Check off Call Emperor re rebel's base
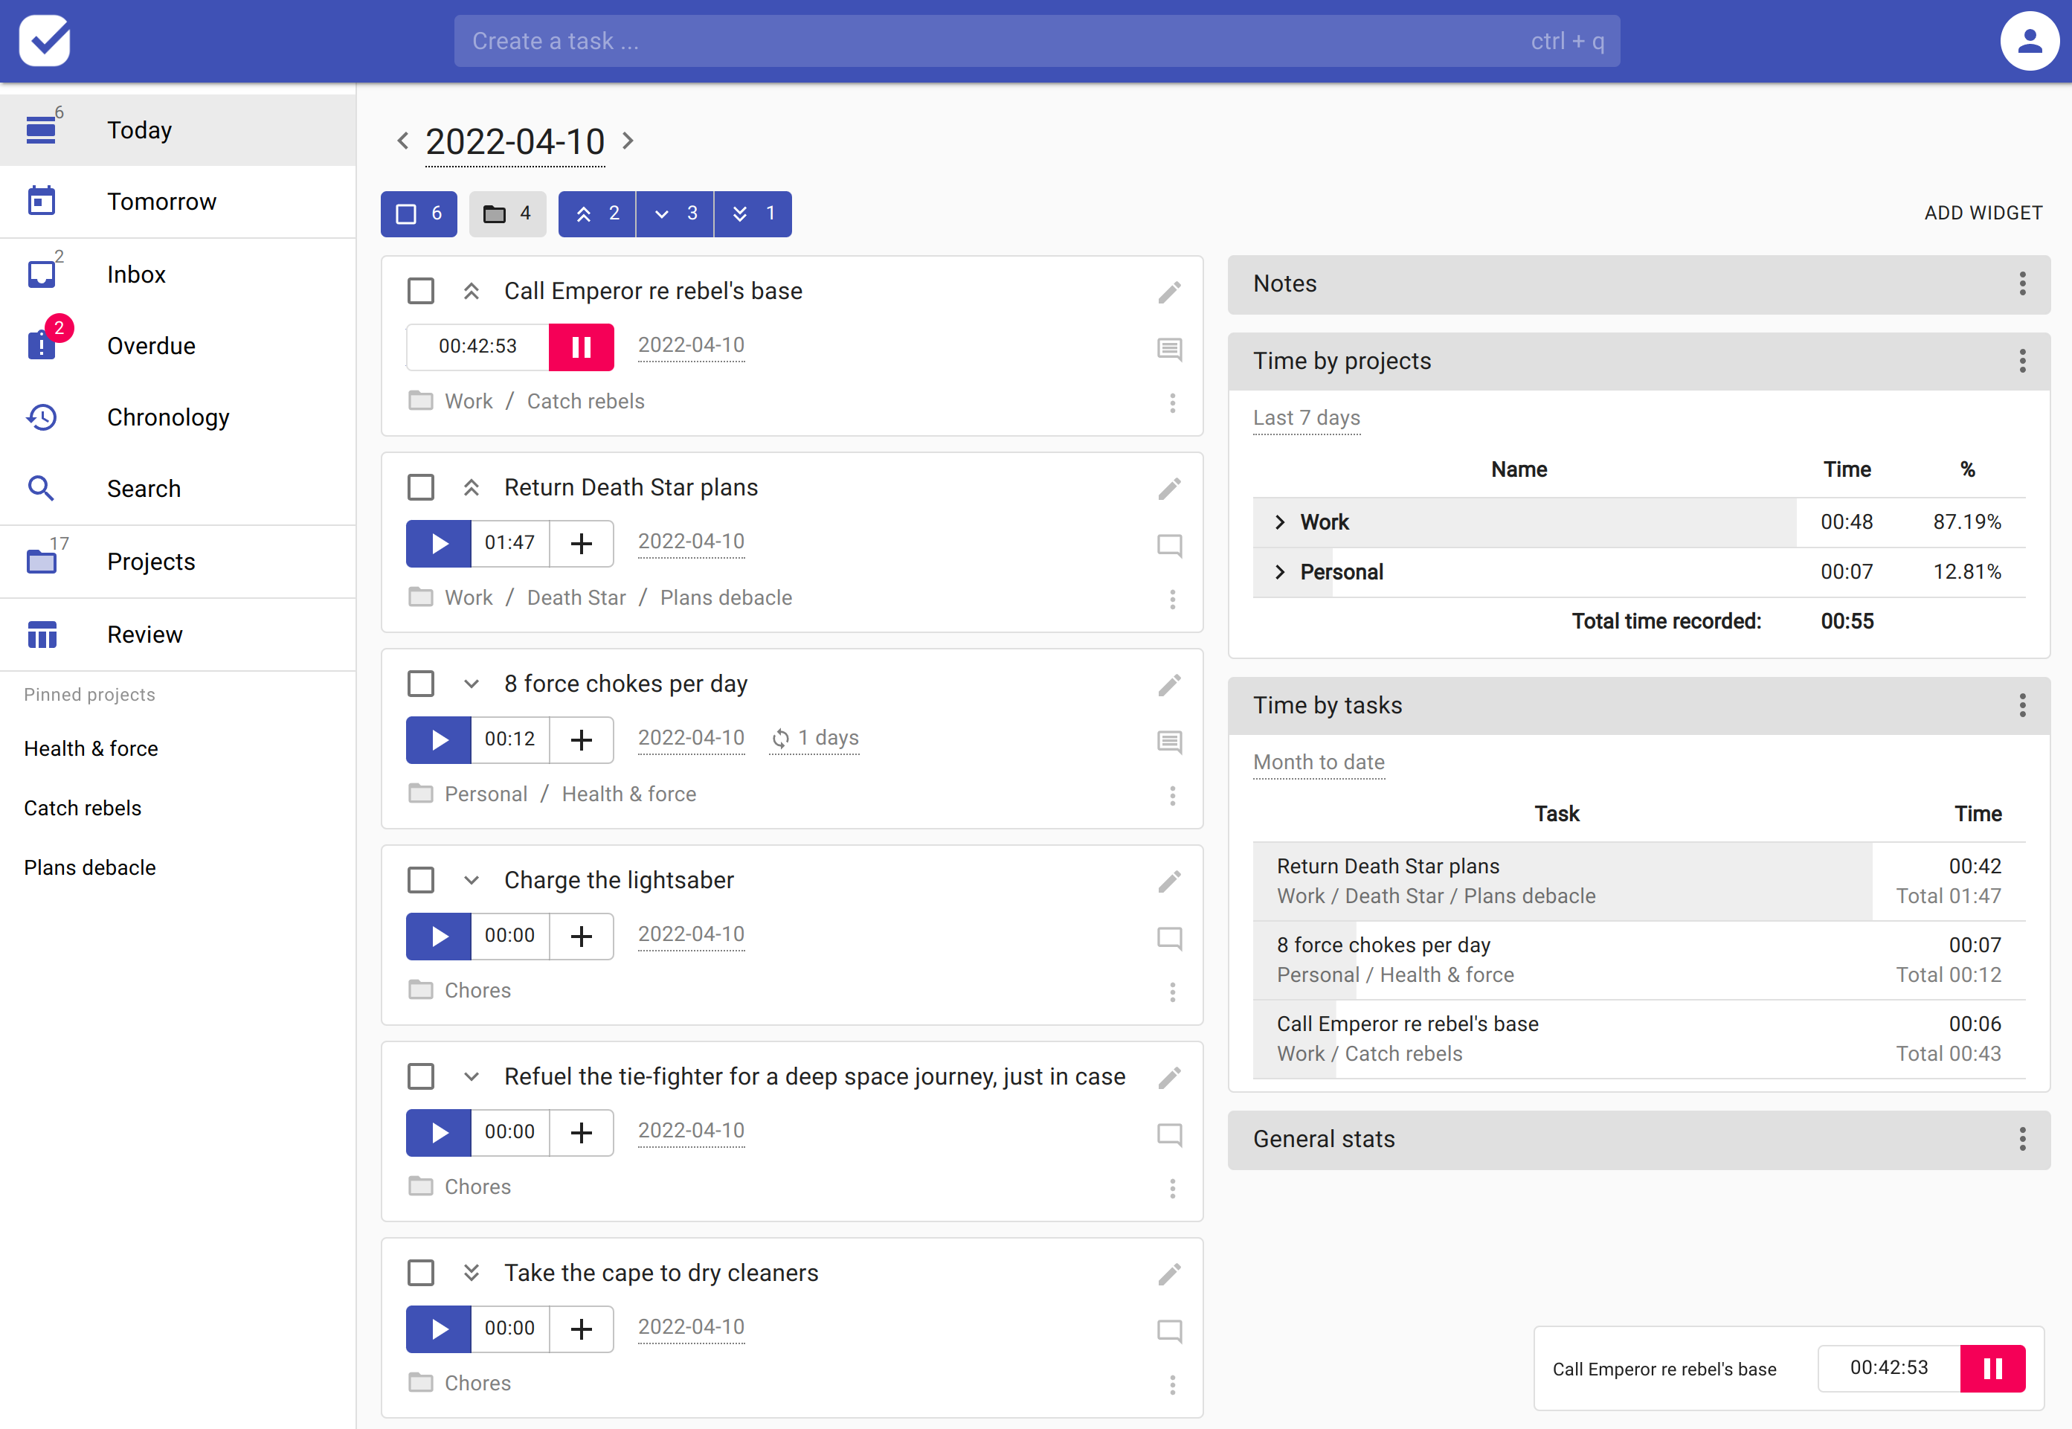 tap(421, 291)
